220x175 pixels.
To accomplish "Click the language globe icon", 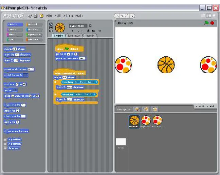I will click(x=30, y=16).
